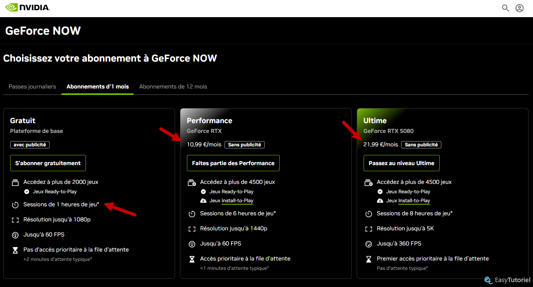This screenshot has height=287, width=533.
Task: Click the 21,99 €/mois price
Action: [381, 144]
